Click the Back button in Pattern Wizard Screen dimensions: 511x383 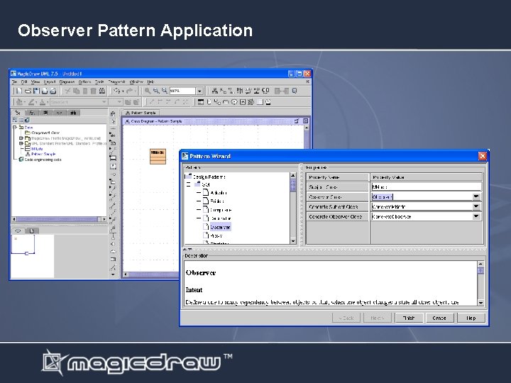tap(346, 318)
